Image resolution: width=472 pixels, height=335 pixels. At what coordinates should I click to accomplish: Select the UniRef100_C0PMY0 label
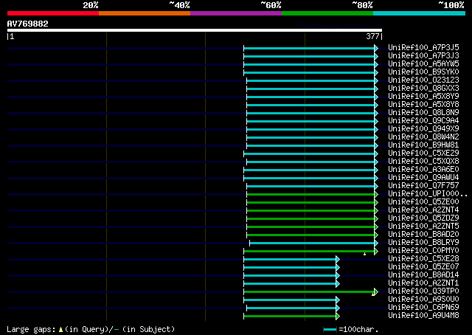pos(423,251)
